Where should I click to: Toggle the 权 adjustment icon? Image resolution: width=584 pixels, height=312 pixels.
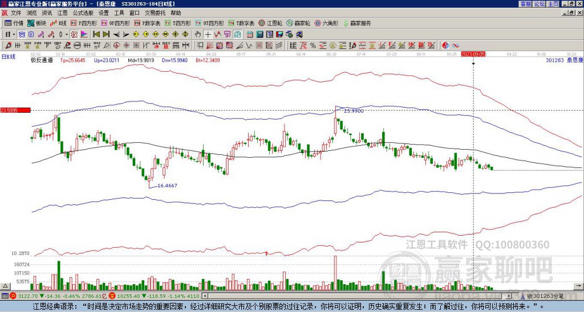[x=74, y=35]
